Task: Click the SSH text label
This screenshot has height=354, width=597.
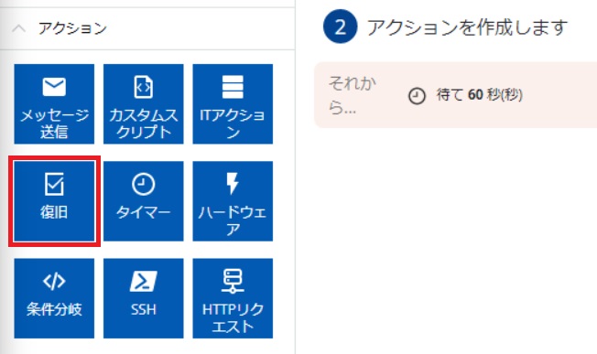Action: [x=143, y=309]
